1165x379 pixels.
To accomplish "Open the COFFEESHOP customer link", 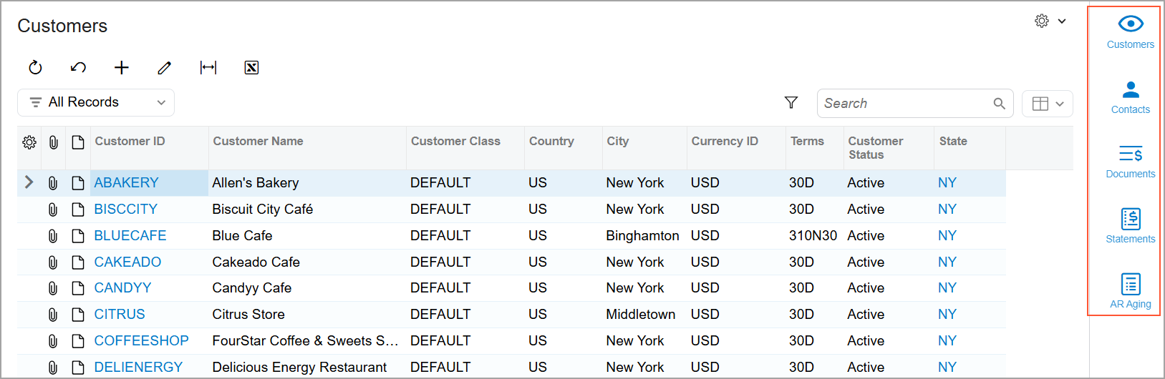I will point(142,341).
